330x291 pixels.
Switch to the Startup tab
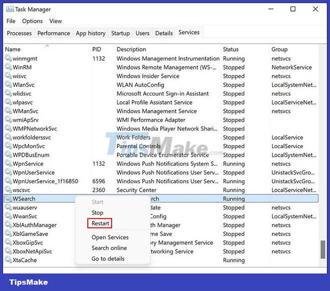(x=120, y=33)
